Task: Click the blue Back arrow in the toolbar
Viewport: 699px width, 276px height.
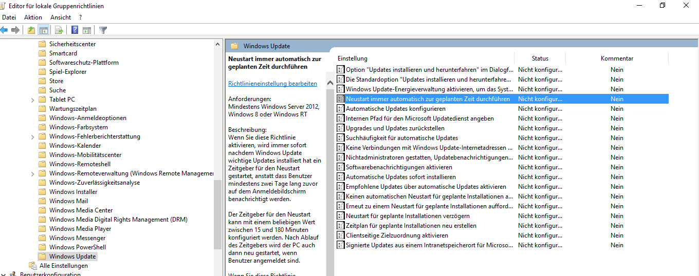Action: pyautogui.click(x=4, y=30)
